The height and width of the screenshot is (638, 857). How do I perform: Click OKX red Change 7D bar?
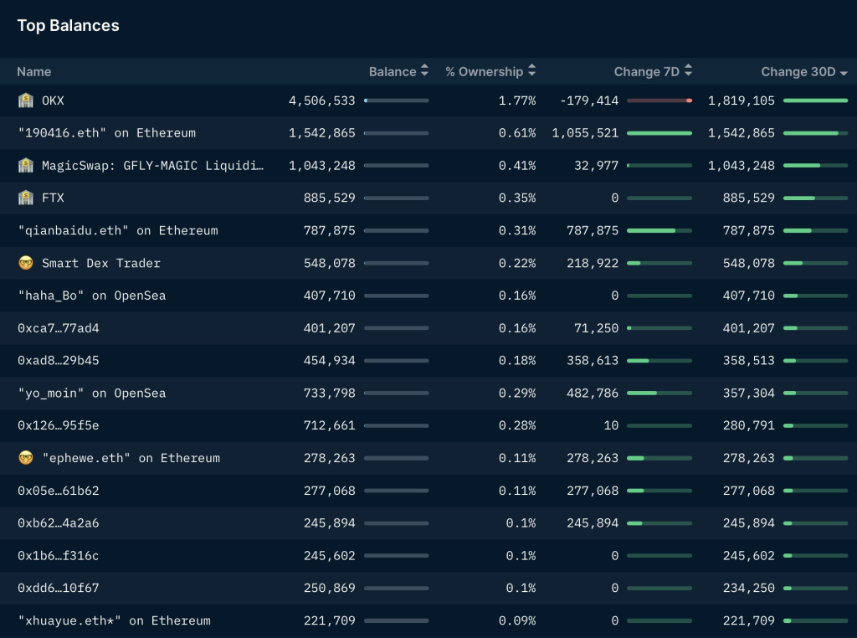point(659,100)
